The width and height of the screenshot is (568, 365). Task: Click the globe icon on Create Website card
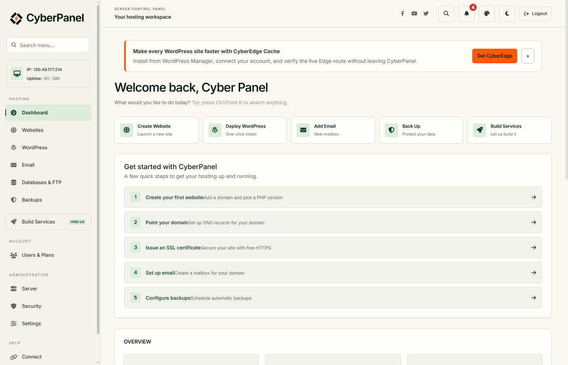pos(127,130)
